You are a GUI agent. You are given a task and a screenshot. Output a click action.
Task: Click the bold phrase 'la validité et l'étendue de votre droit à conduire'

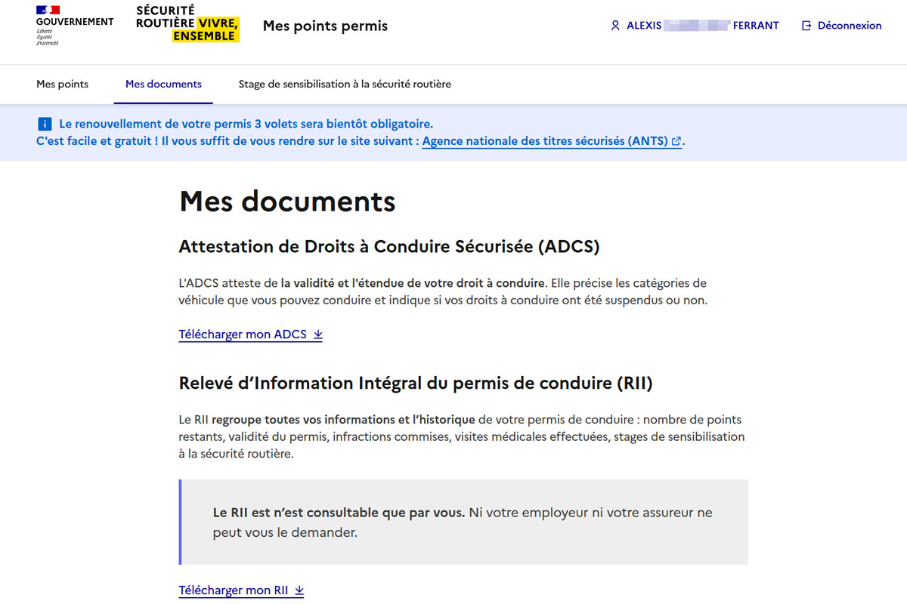[x=413, y=283]
